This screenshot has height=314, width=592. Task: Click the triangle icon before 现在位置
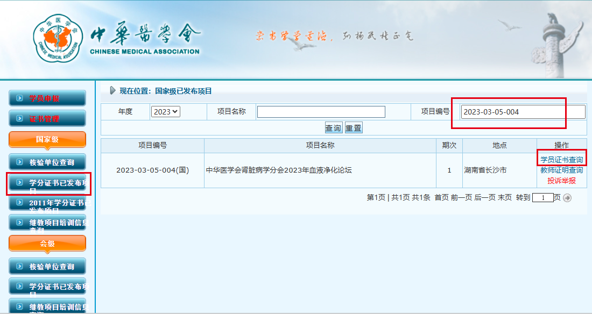click(112, 90)
